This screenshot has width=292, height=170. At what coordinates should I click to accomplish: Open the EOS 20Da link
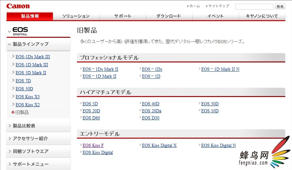(152, 111)
